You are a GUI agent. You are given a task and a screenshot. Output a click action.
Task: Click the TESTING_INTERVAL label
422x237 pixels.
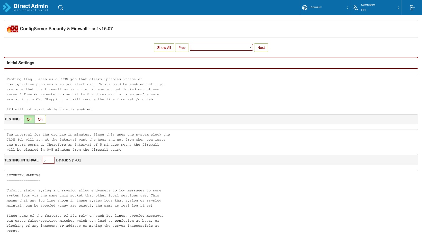[21, 160]
